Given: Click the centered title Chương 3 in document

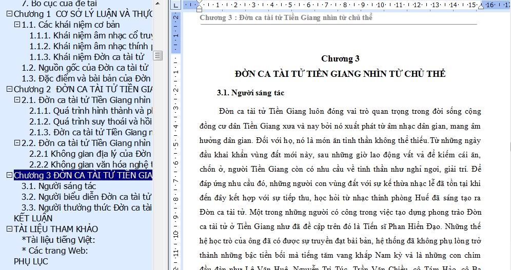Looking at the screenshot, I should [340, 58].
